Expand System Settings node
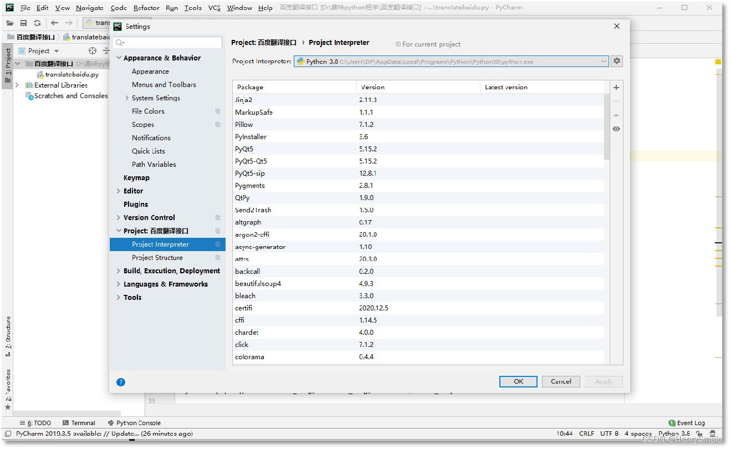This screenshot has width=731, height=449. pyautogui.click(x=127, y=98)
